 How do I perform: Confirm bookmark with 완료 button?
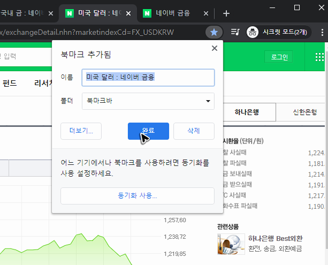[148, 131]
